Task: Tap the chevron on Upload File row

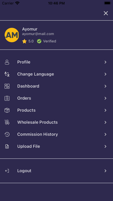Action: click(x=106, y=146)
